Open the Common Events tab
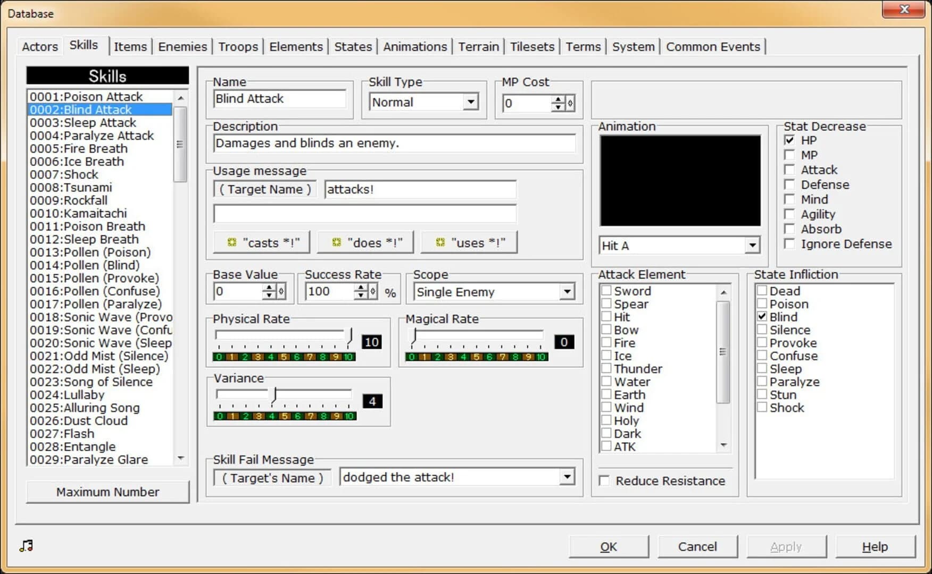Screen dimensions: 932x574 click(713, 47)
